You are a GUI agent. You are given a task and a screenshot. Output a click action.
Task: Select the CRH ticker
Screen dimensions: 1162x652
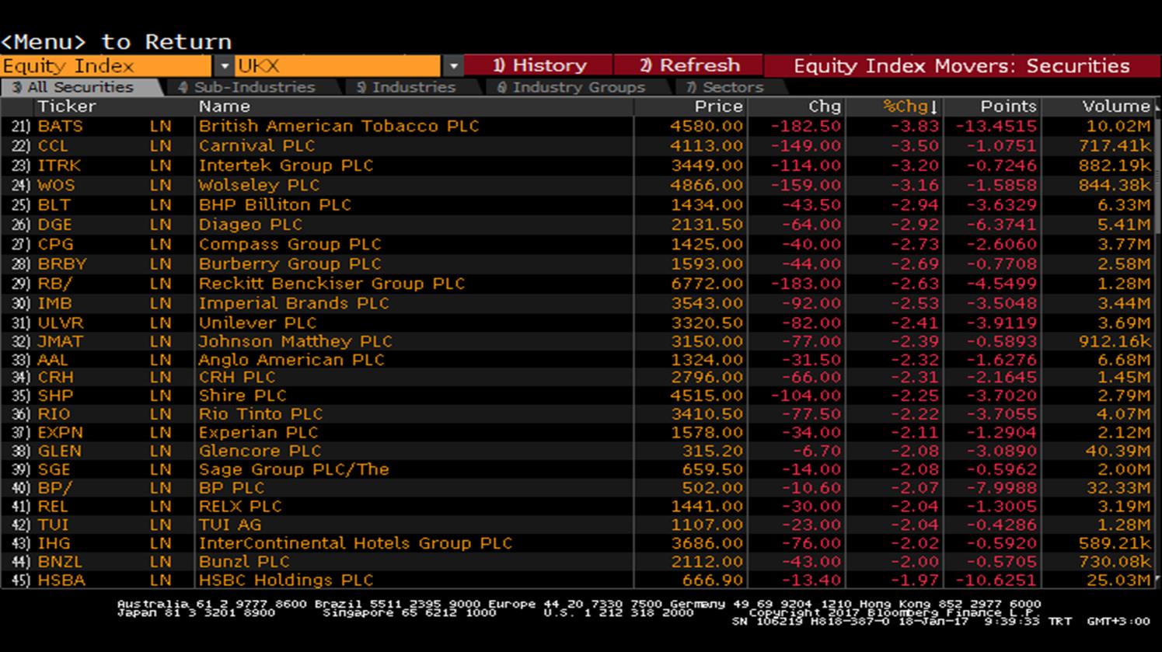[x=55, y=377]
